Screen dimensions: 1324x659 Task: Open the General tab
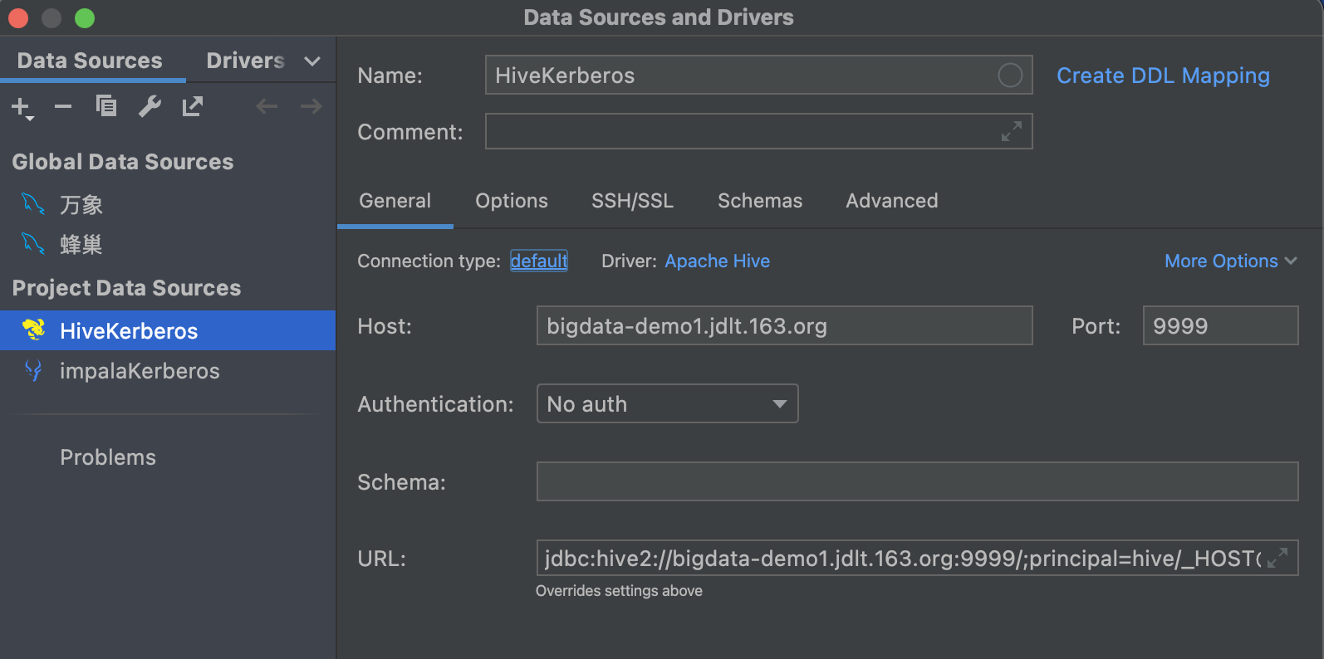pyautogui.click(x=395, y=201)
